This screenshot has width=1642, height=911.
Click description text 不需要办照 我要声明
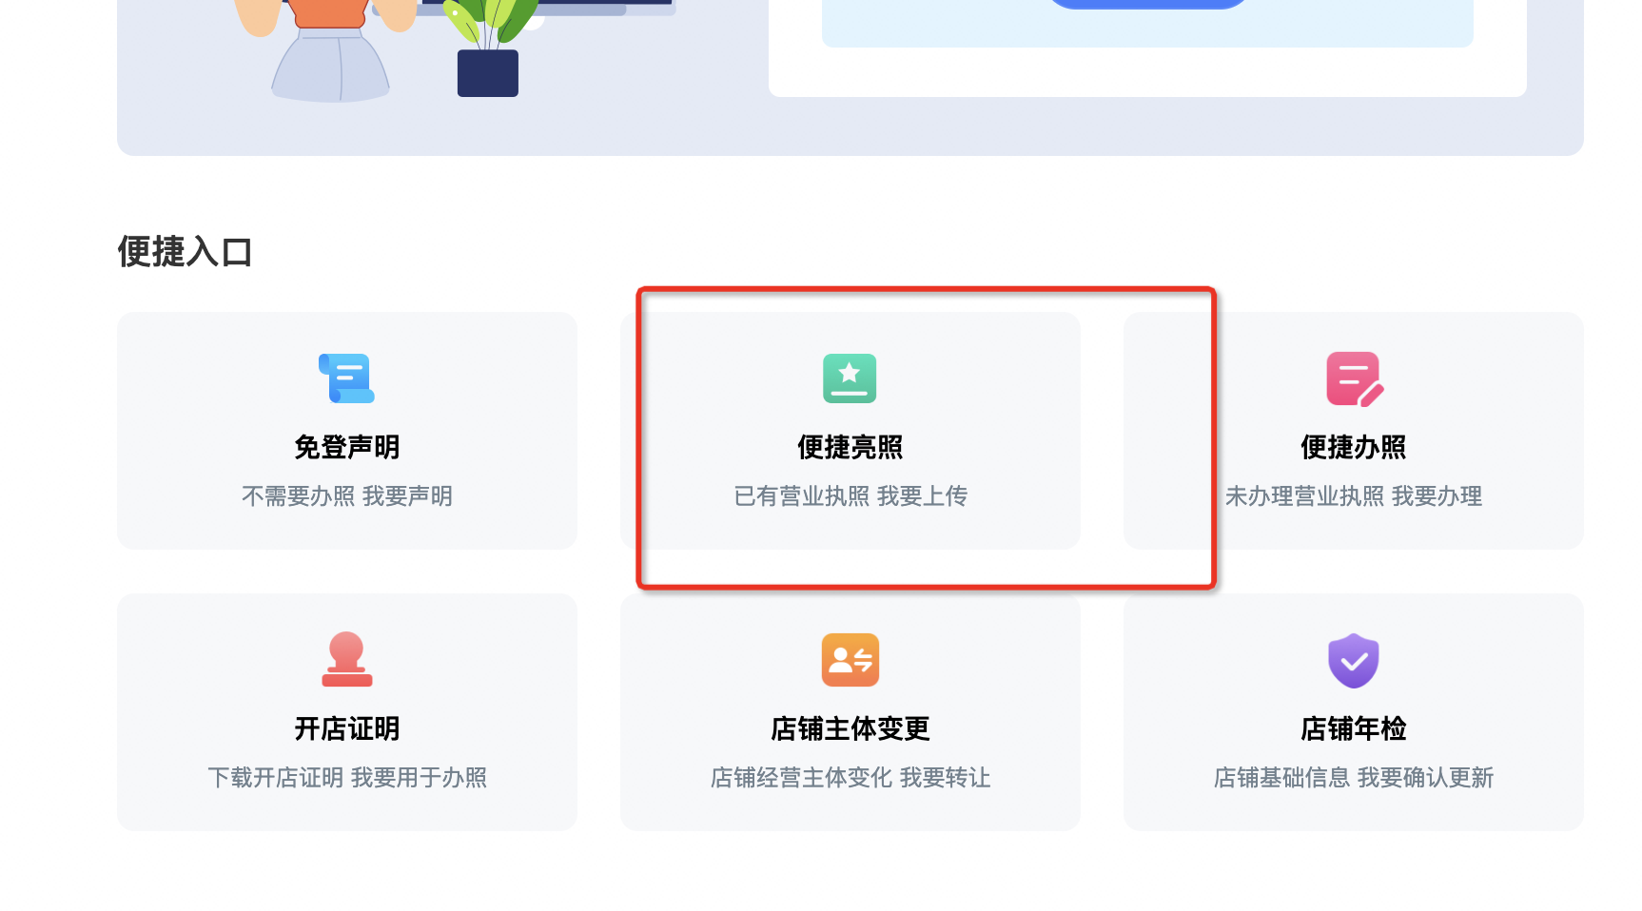coord(347,496)
